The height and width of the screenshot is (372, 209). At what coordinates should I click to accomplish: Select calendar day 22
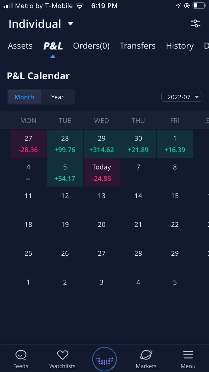coord(175,224)
